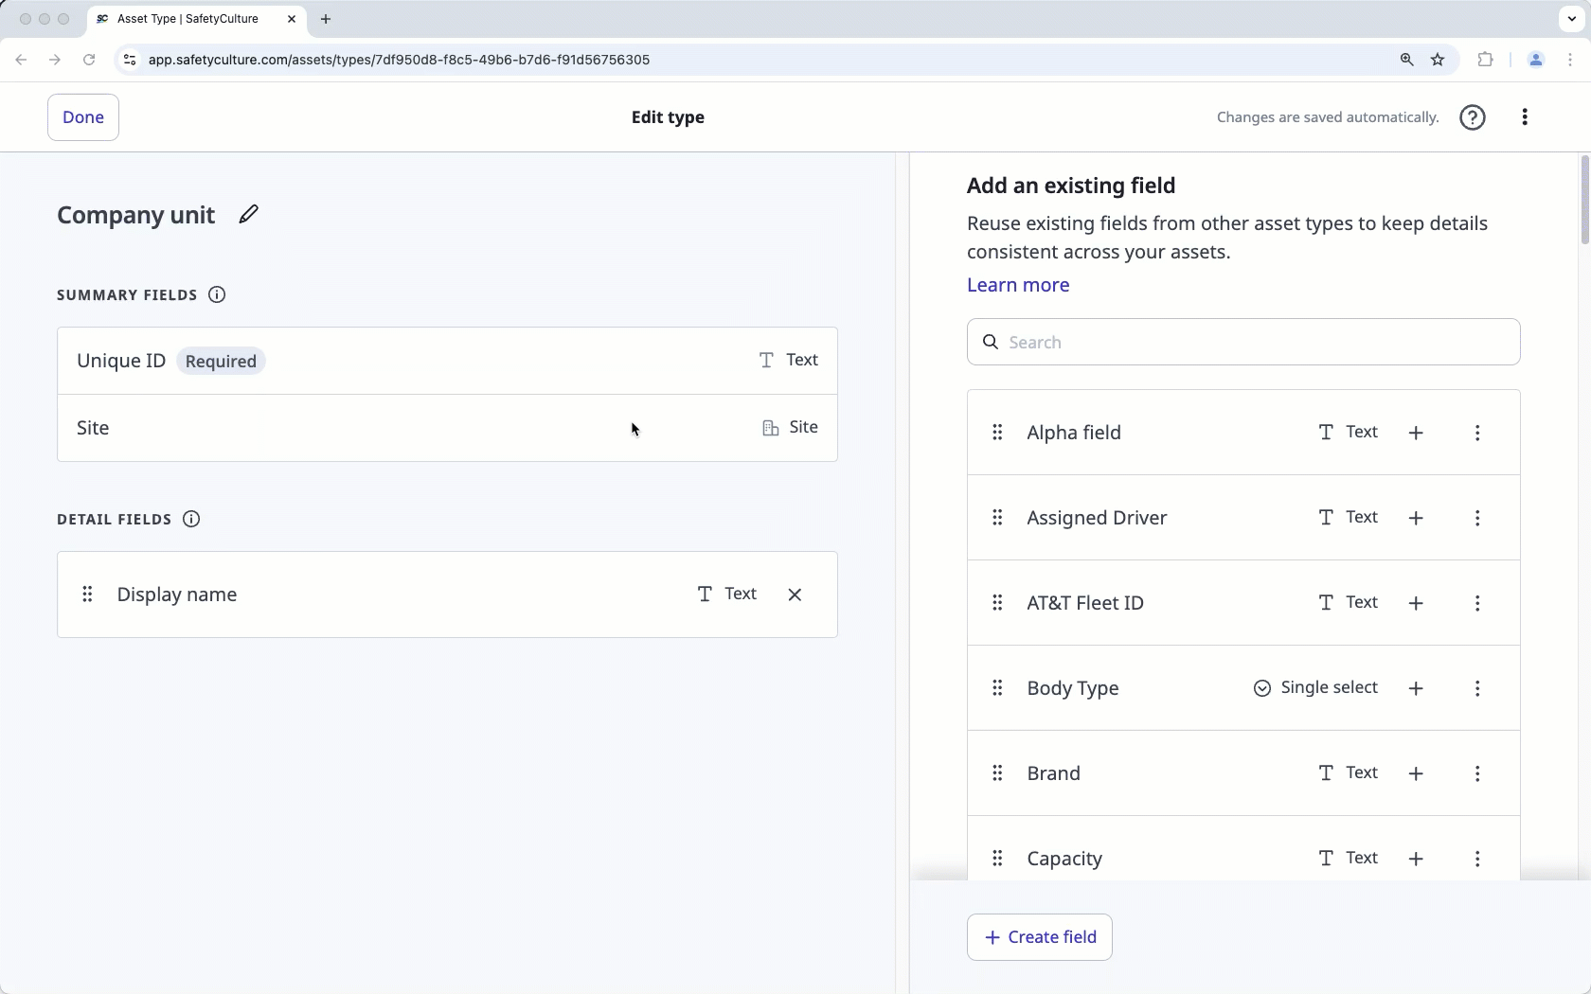
Task: Remove the Display name field
Action: pyautogui.click(x=795, y=595)
